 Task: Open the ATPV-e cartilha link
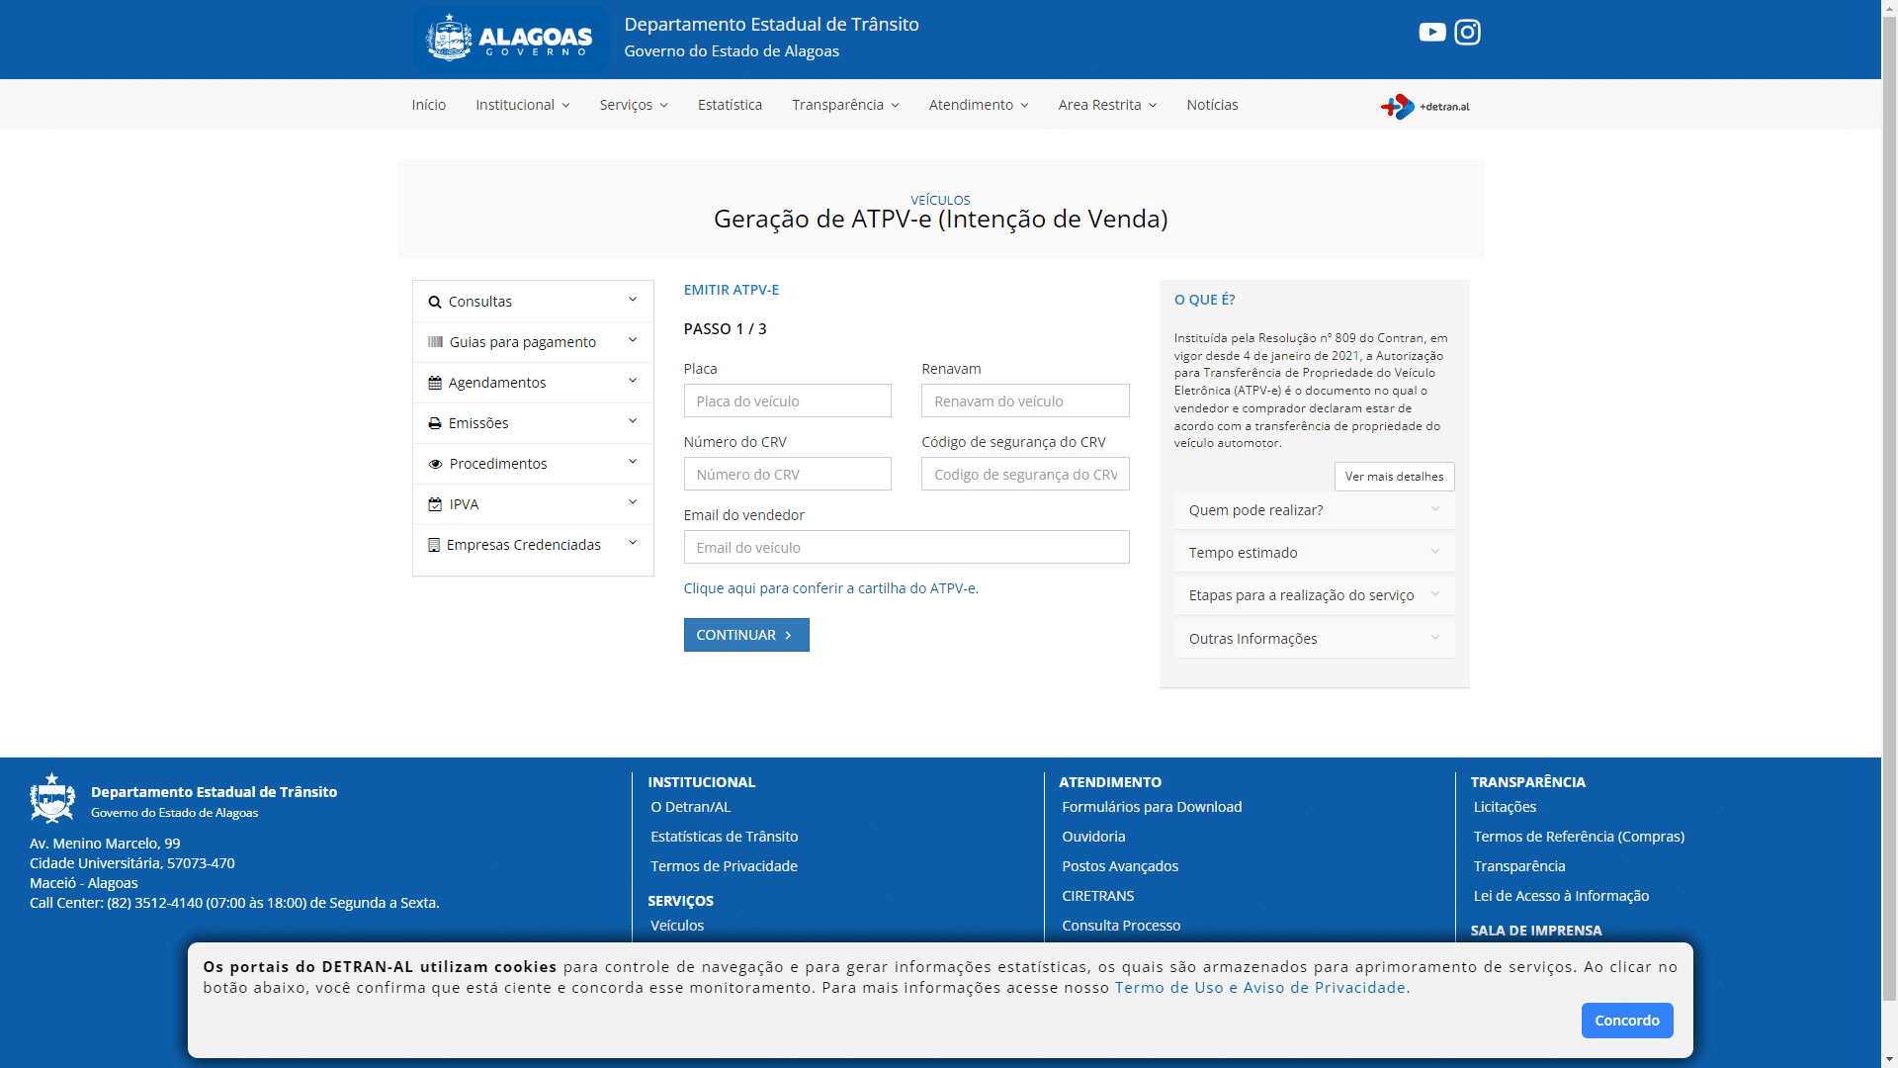(x=830, y=588)
